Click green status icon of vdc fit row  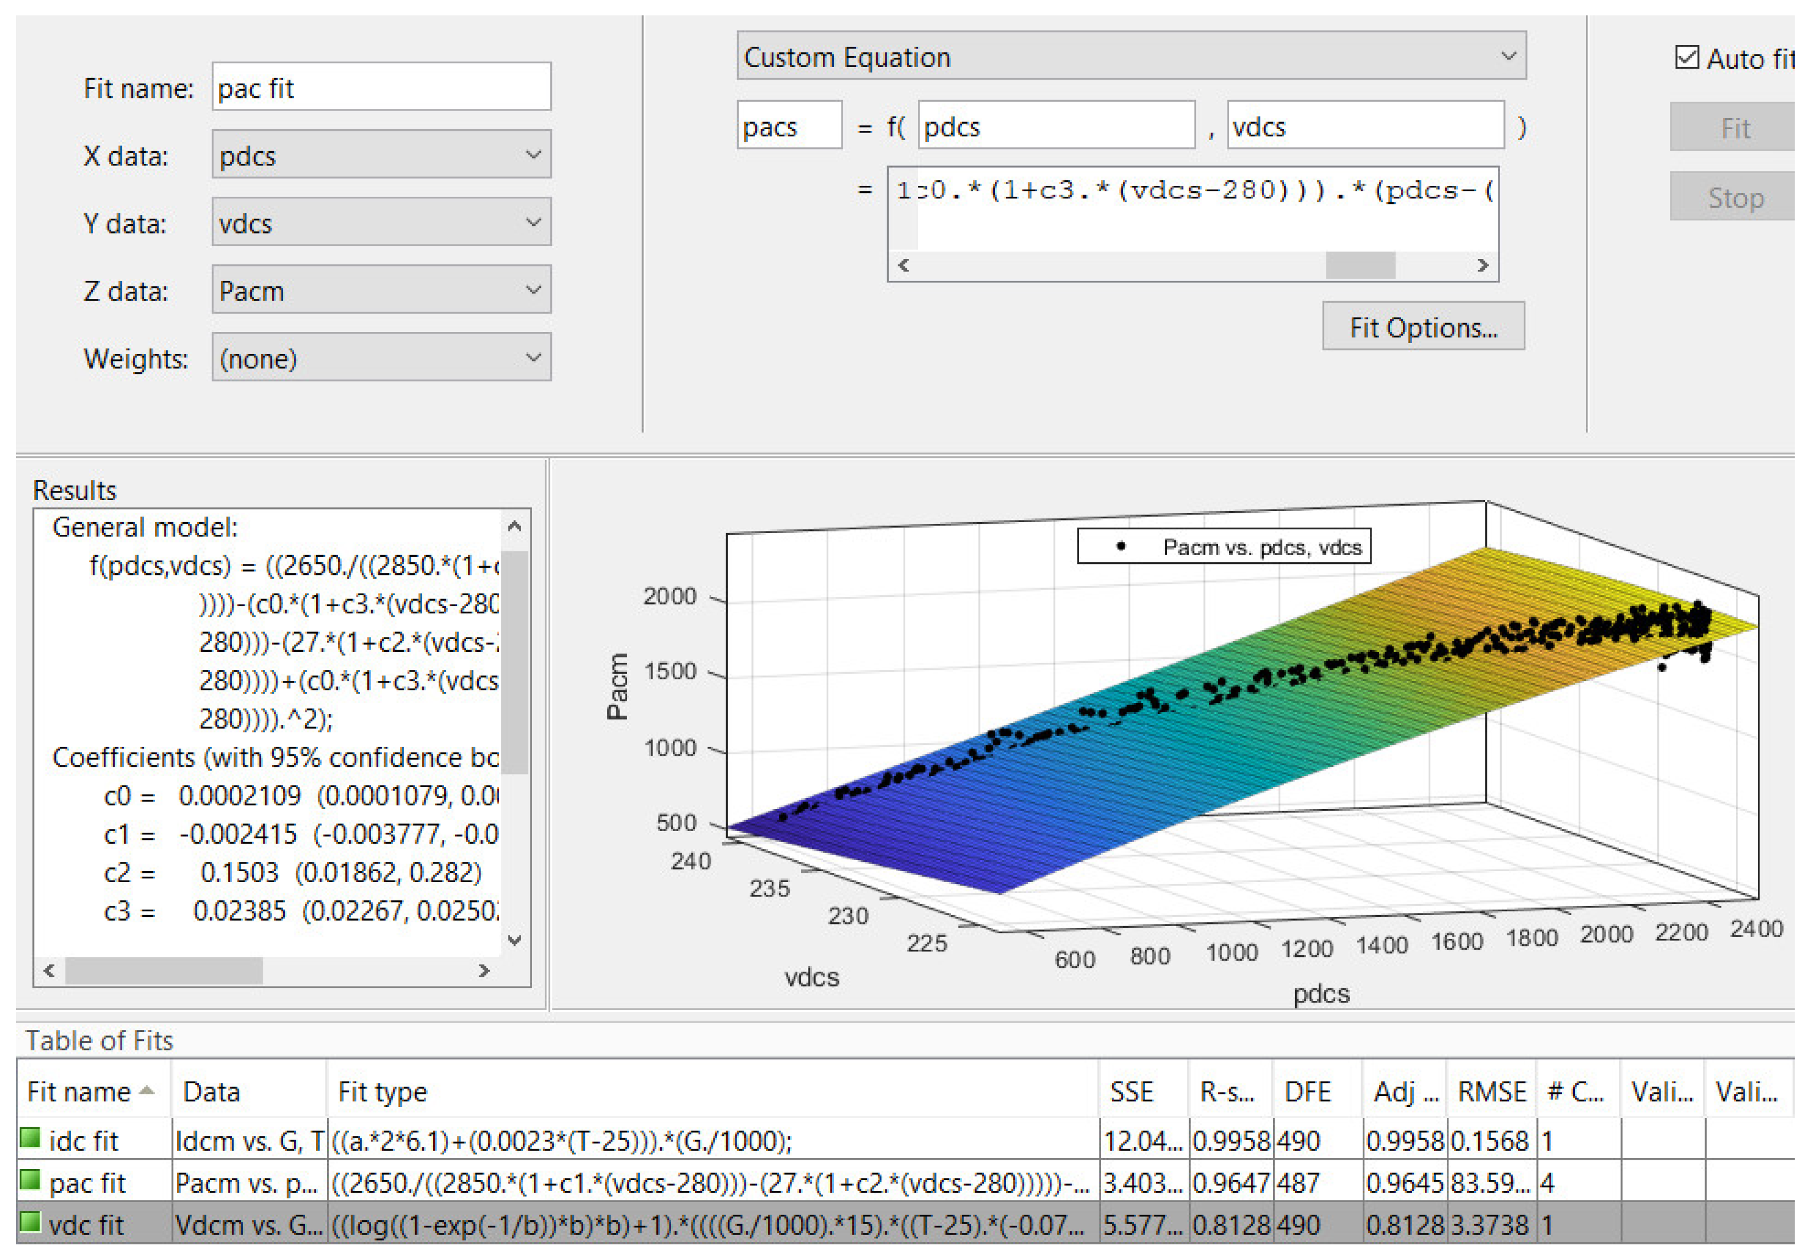(30, 1222)
